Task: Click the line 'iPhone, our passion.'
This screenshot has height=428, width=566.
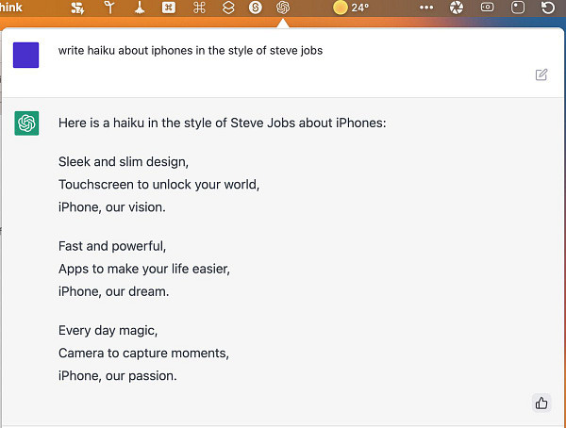Action: 118,376
